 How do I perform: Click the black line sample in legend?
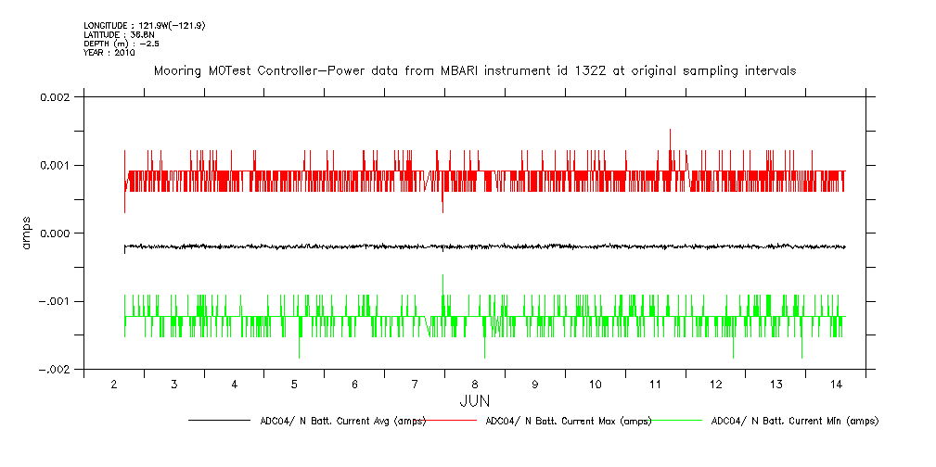click(x=218, y=421)
